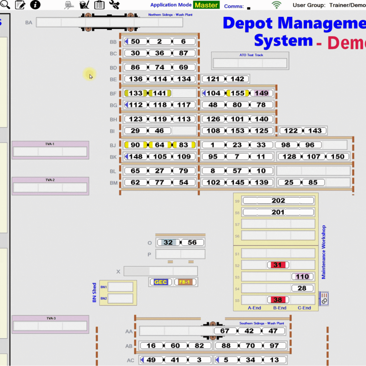Select blue-shaded train 32 on track O
The width and height of the screenshot is (366, 366).
168,242
